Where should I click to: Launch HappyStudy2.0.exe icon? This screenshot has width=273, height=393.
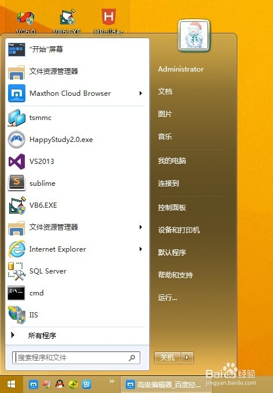[17, 139]
